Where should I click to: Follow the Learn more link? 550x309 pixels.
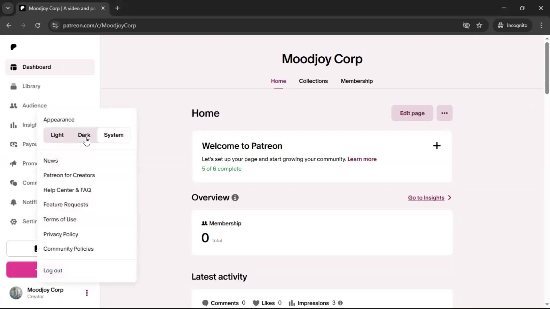[362, 159]
